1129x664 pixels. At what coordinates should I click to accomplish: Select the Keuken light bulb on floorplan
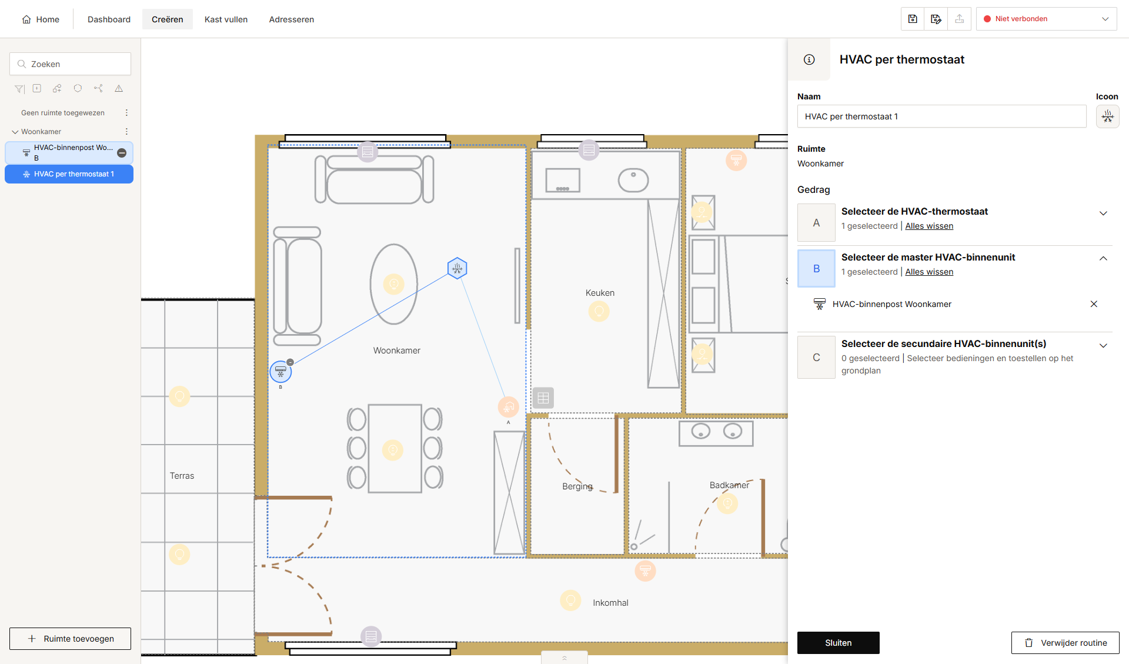tap(599, 311)
